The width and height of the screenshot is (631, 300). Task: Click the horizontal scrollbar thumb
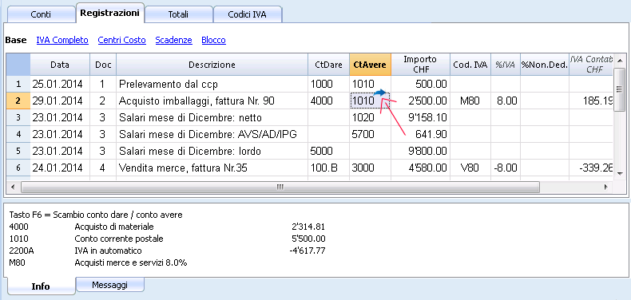(280, 187)
